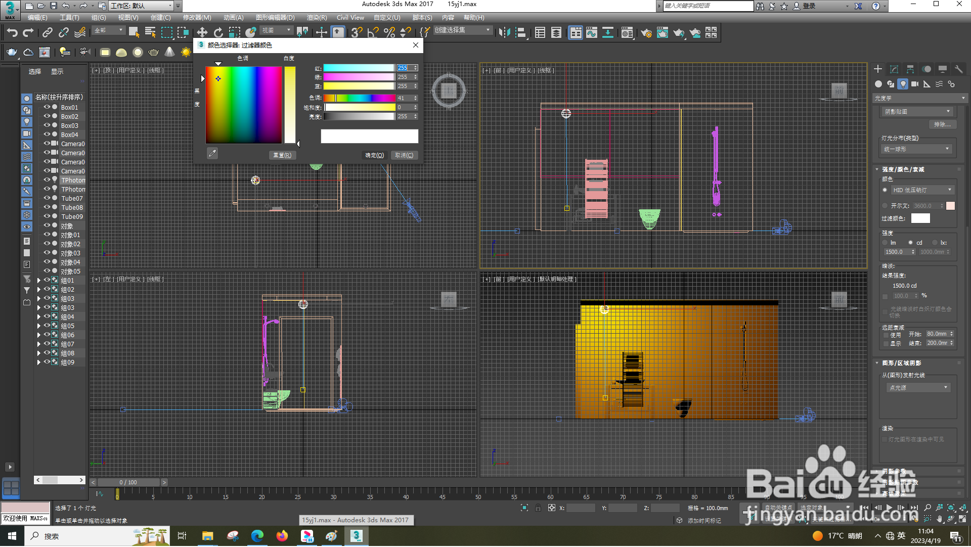Click the white 过滤颜色 filter color swatch

[x=920, y=218]
